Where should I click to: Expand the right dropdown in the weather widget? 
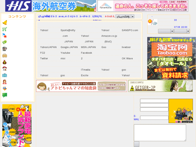182,31
